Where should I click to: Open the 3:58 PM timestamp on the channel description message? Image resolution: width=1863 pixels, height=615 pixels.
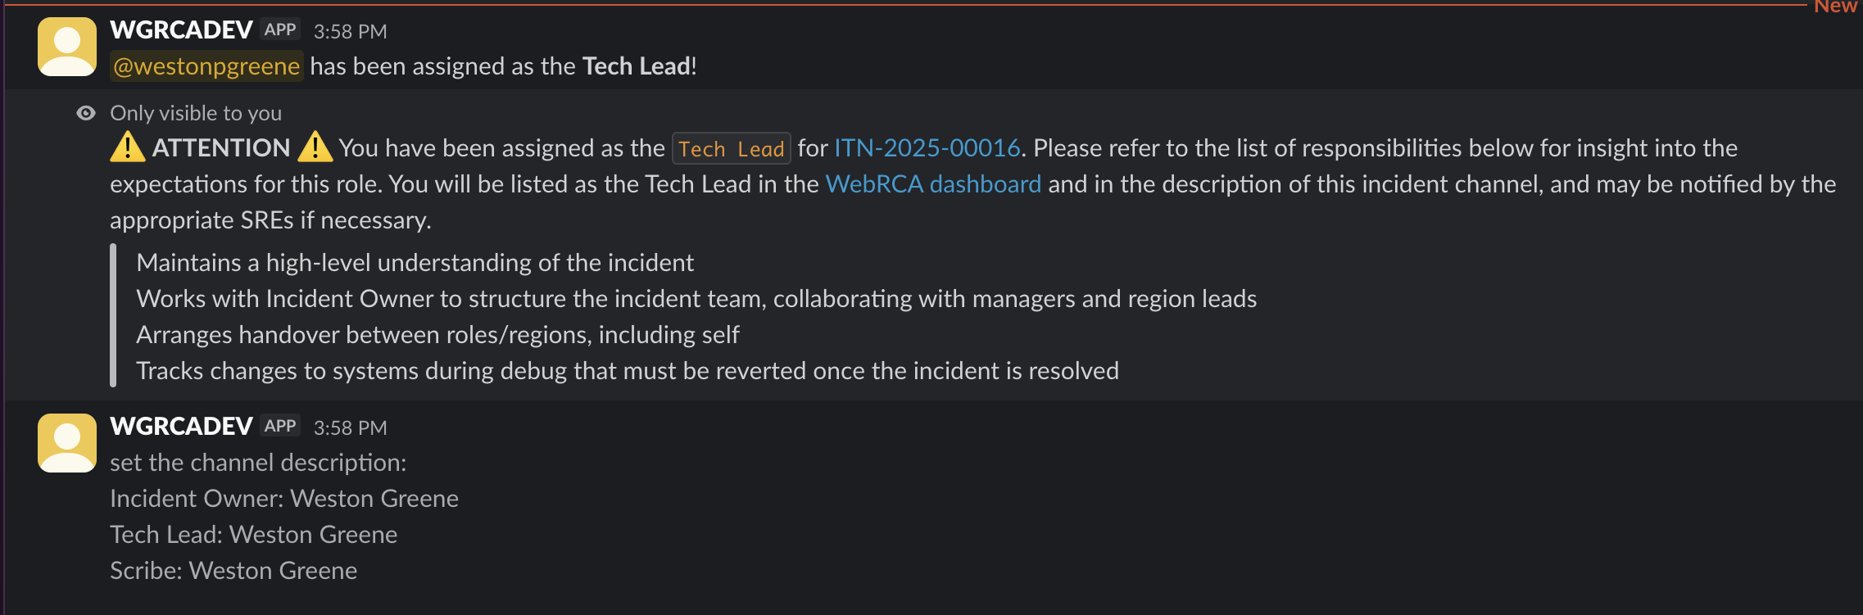[350, 428]
